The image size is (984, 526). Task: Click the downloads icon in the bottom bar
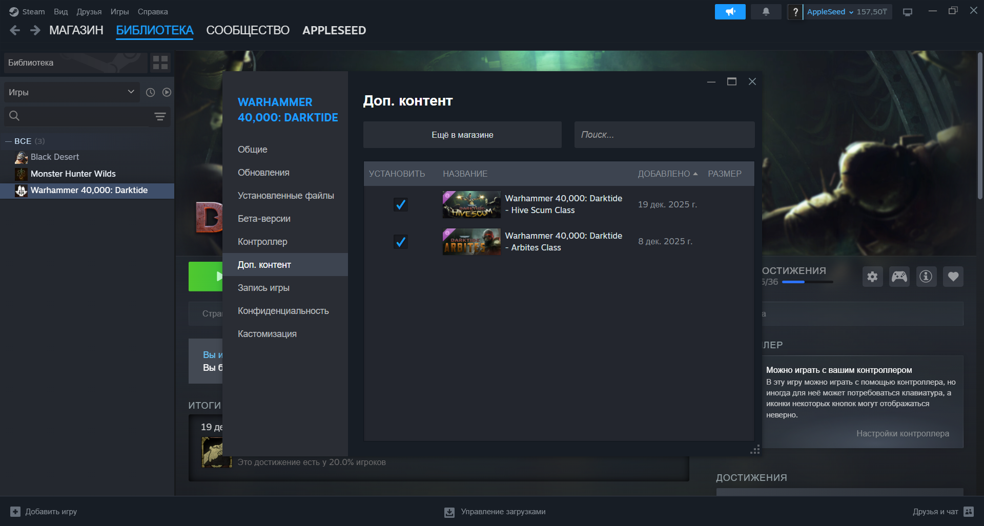point(449,512)
